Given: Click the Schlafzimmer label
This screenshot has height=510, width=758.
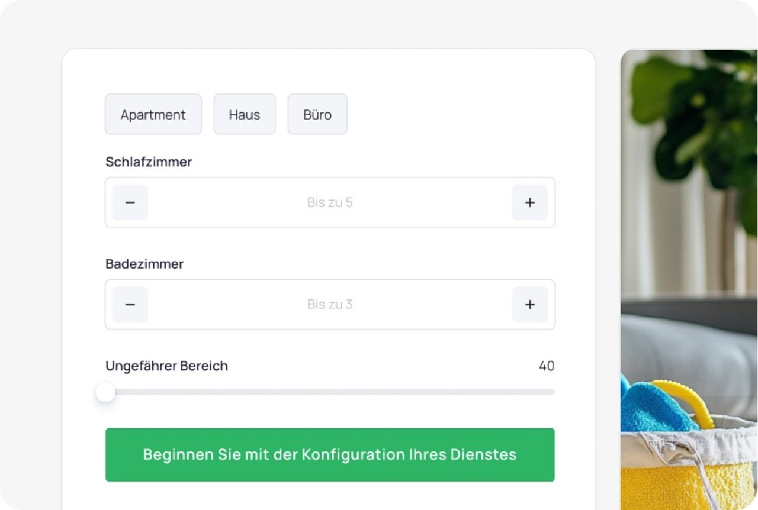Looking at the screenshot, I should click(x=149, y=162).
